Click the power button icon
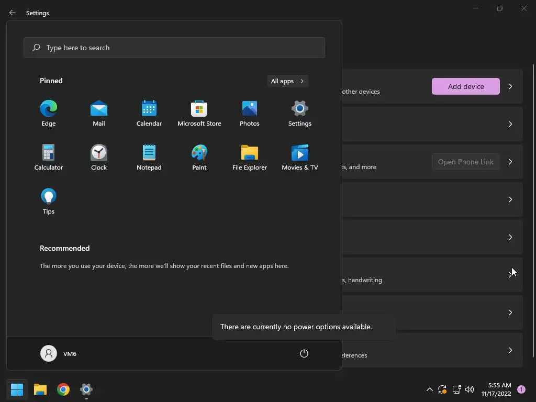536x402 pixels. (304, 353)
